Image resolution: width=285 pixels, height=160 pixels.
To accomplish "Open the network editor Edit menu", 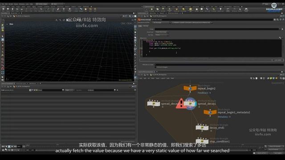I will (x=145, y=78).
